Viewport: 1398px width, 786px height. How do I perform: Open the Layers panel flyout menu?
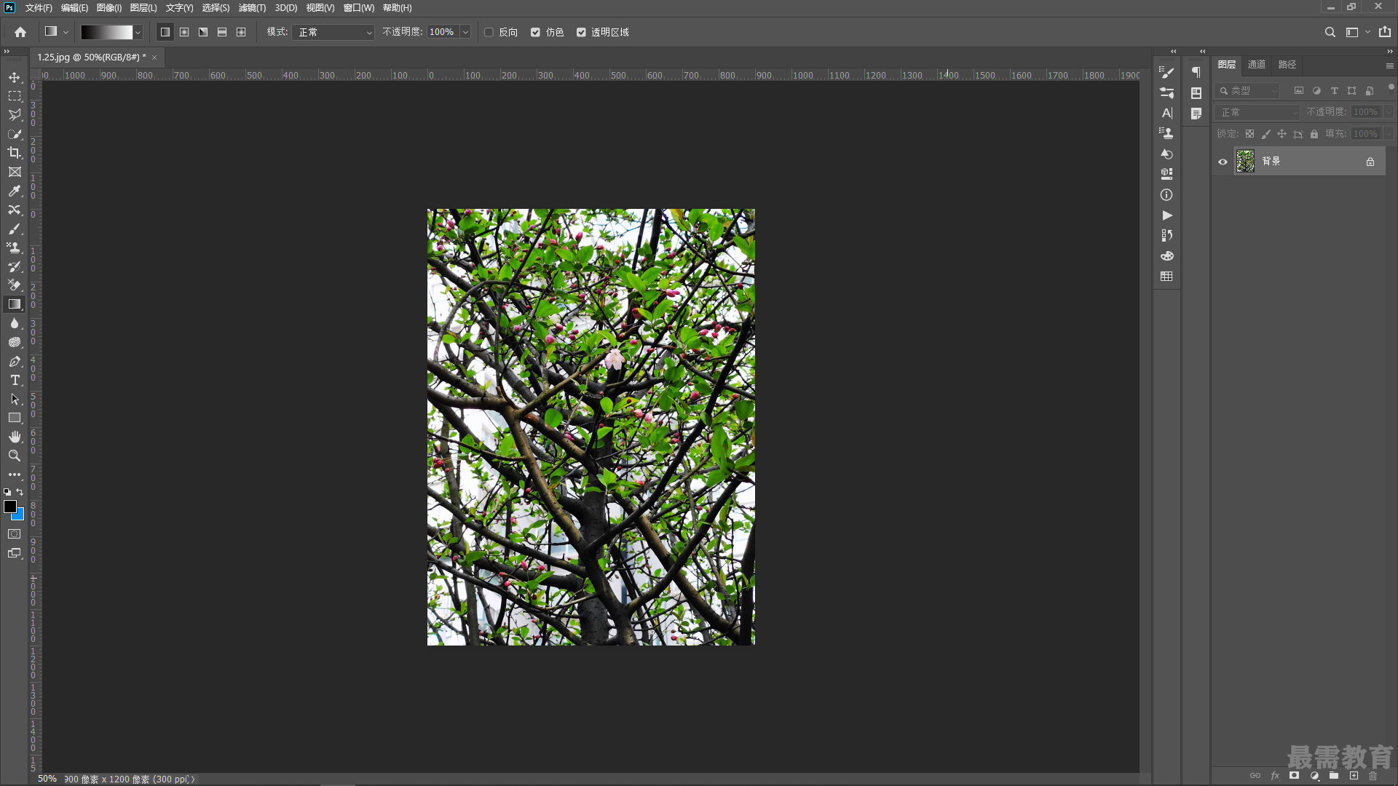point(1389,65)
